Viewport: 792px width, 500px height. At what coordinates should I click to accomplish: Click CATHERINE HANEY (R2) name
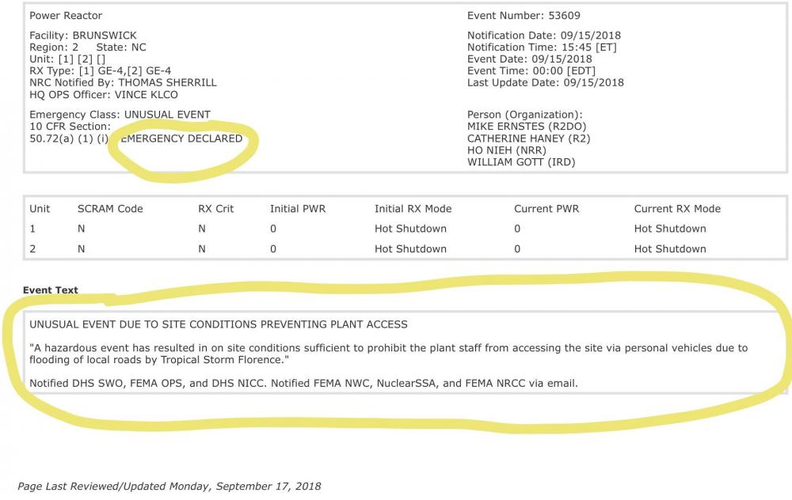(x=529, y=138)
